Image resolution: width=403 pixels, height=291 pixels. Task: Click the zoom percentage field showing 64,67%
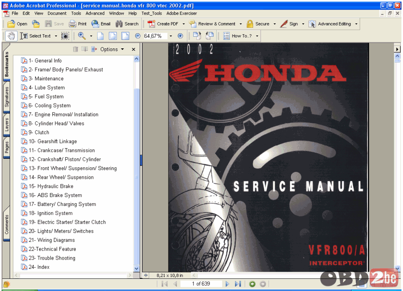[155, 36]
